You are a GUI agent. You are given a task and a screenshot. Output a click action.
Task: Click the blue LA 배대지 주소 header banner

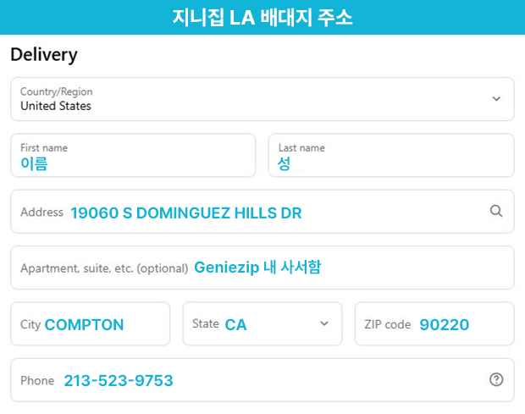coord(262,17)
